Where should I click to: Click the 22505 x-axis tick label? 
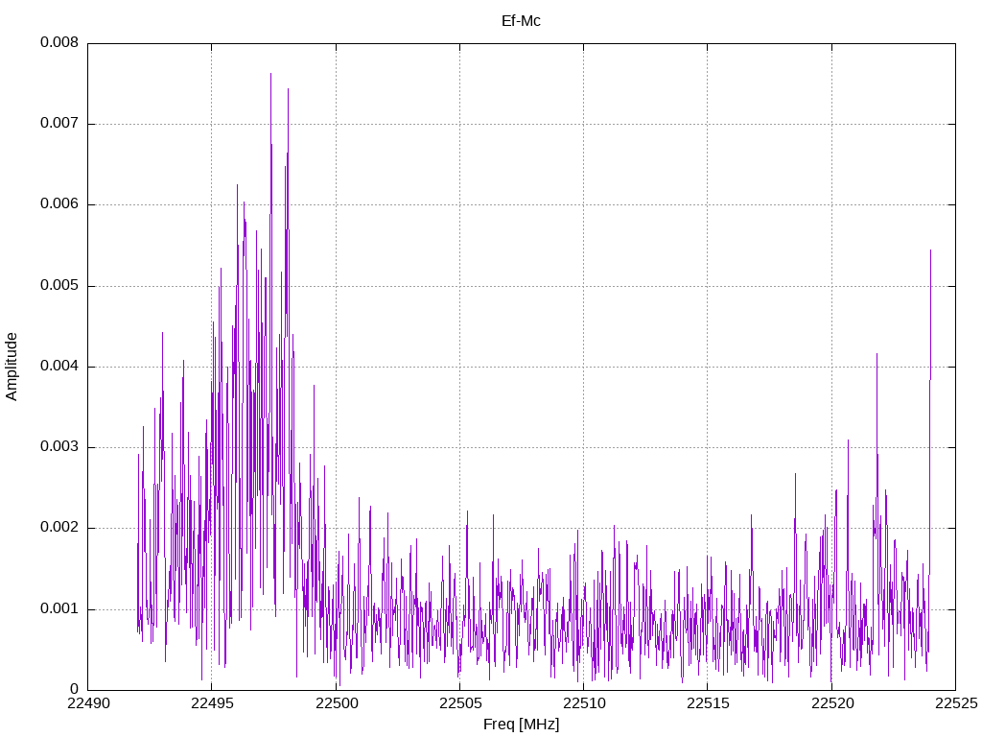pyautogui.click(x=460, y=703)
